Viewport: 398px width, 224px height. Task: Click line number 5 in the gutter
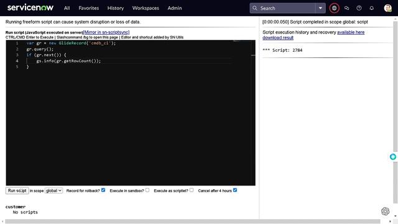click(x=17, y=67)
